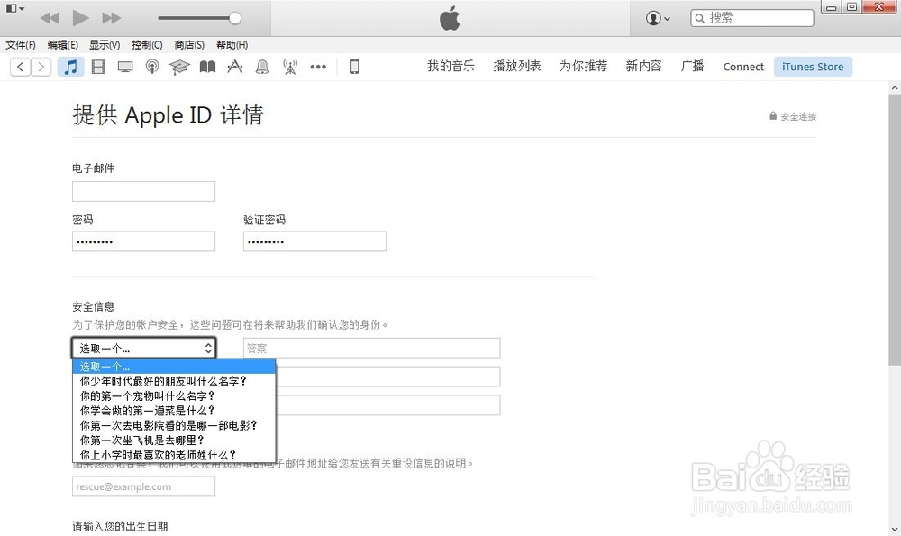The width and height of the screenshot is (901, 536).
Task: Click the volume slider knob
Action: [x=235, y=18]
